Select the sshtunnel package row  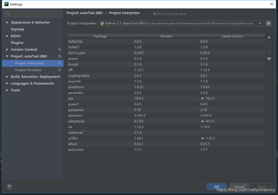coord(166,132)
